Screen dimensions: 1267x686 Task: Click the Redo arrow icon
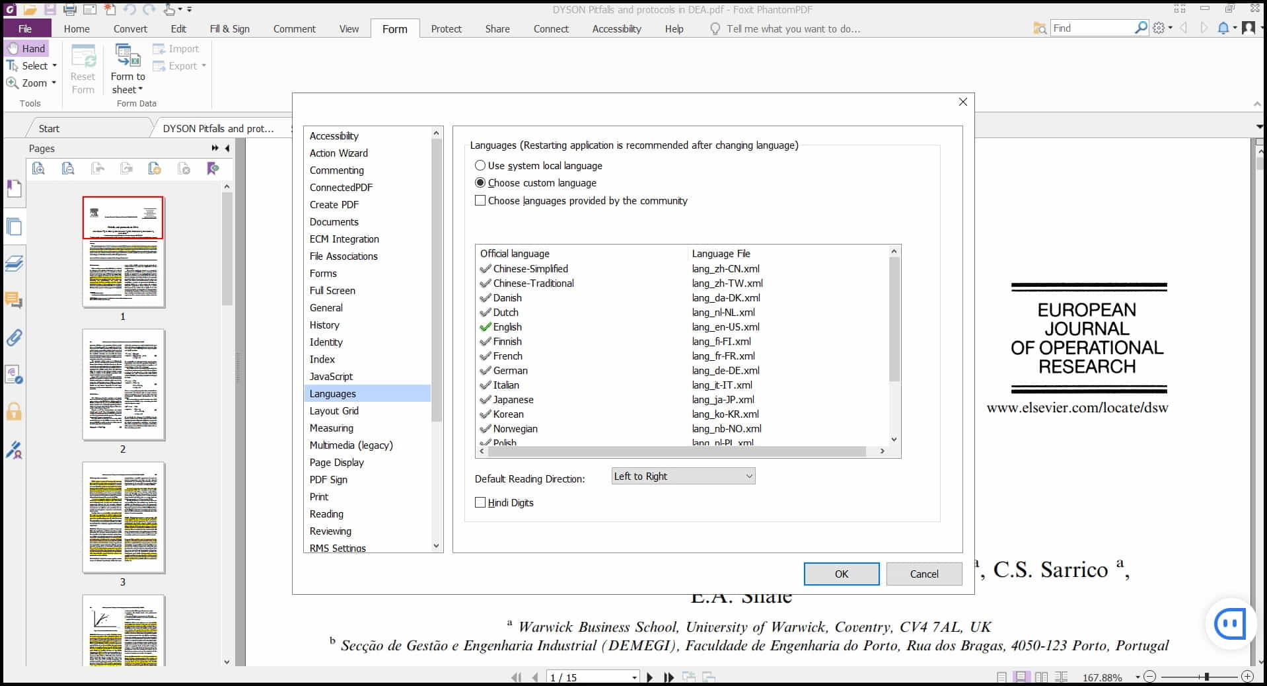pos(149,9)
